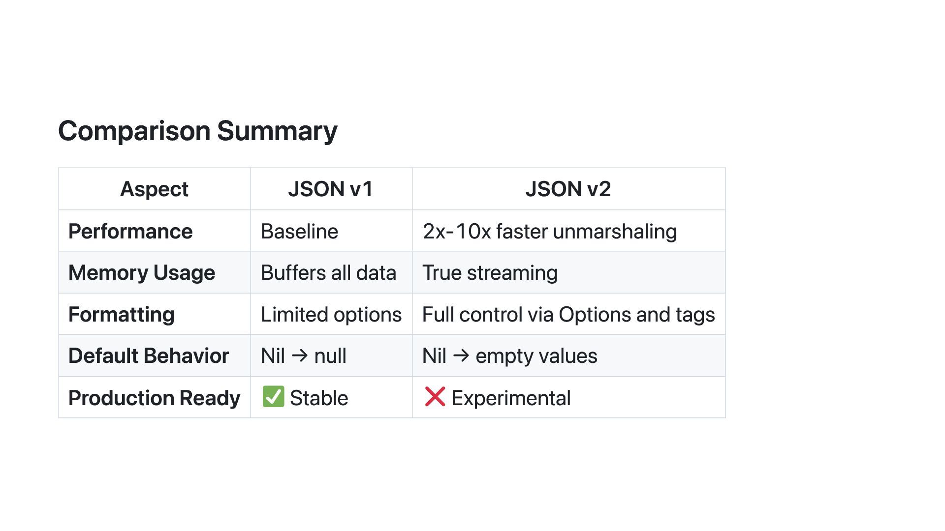Click the Buffers all data cell
Screen dimensions: 945x531
point(328,273)
